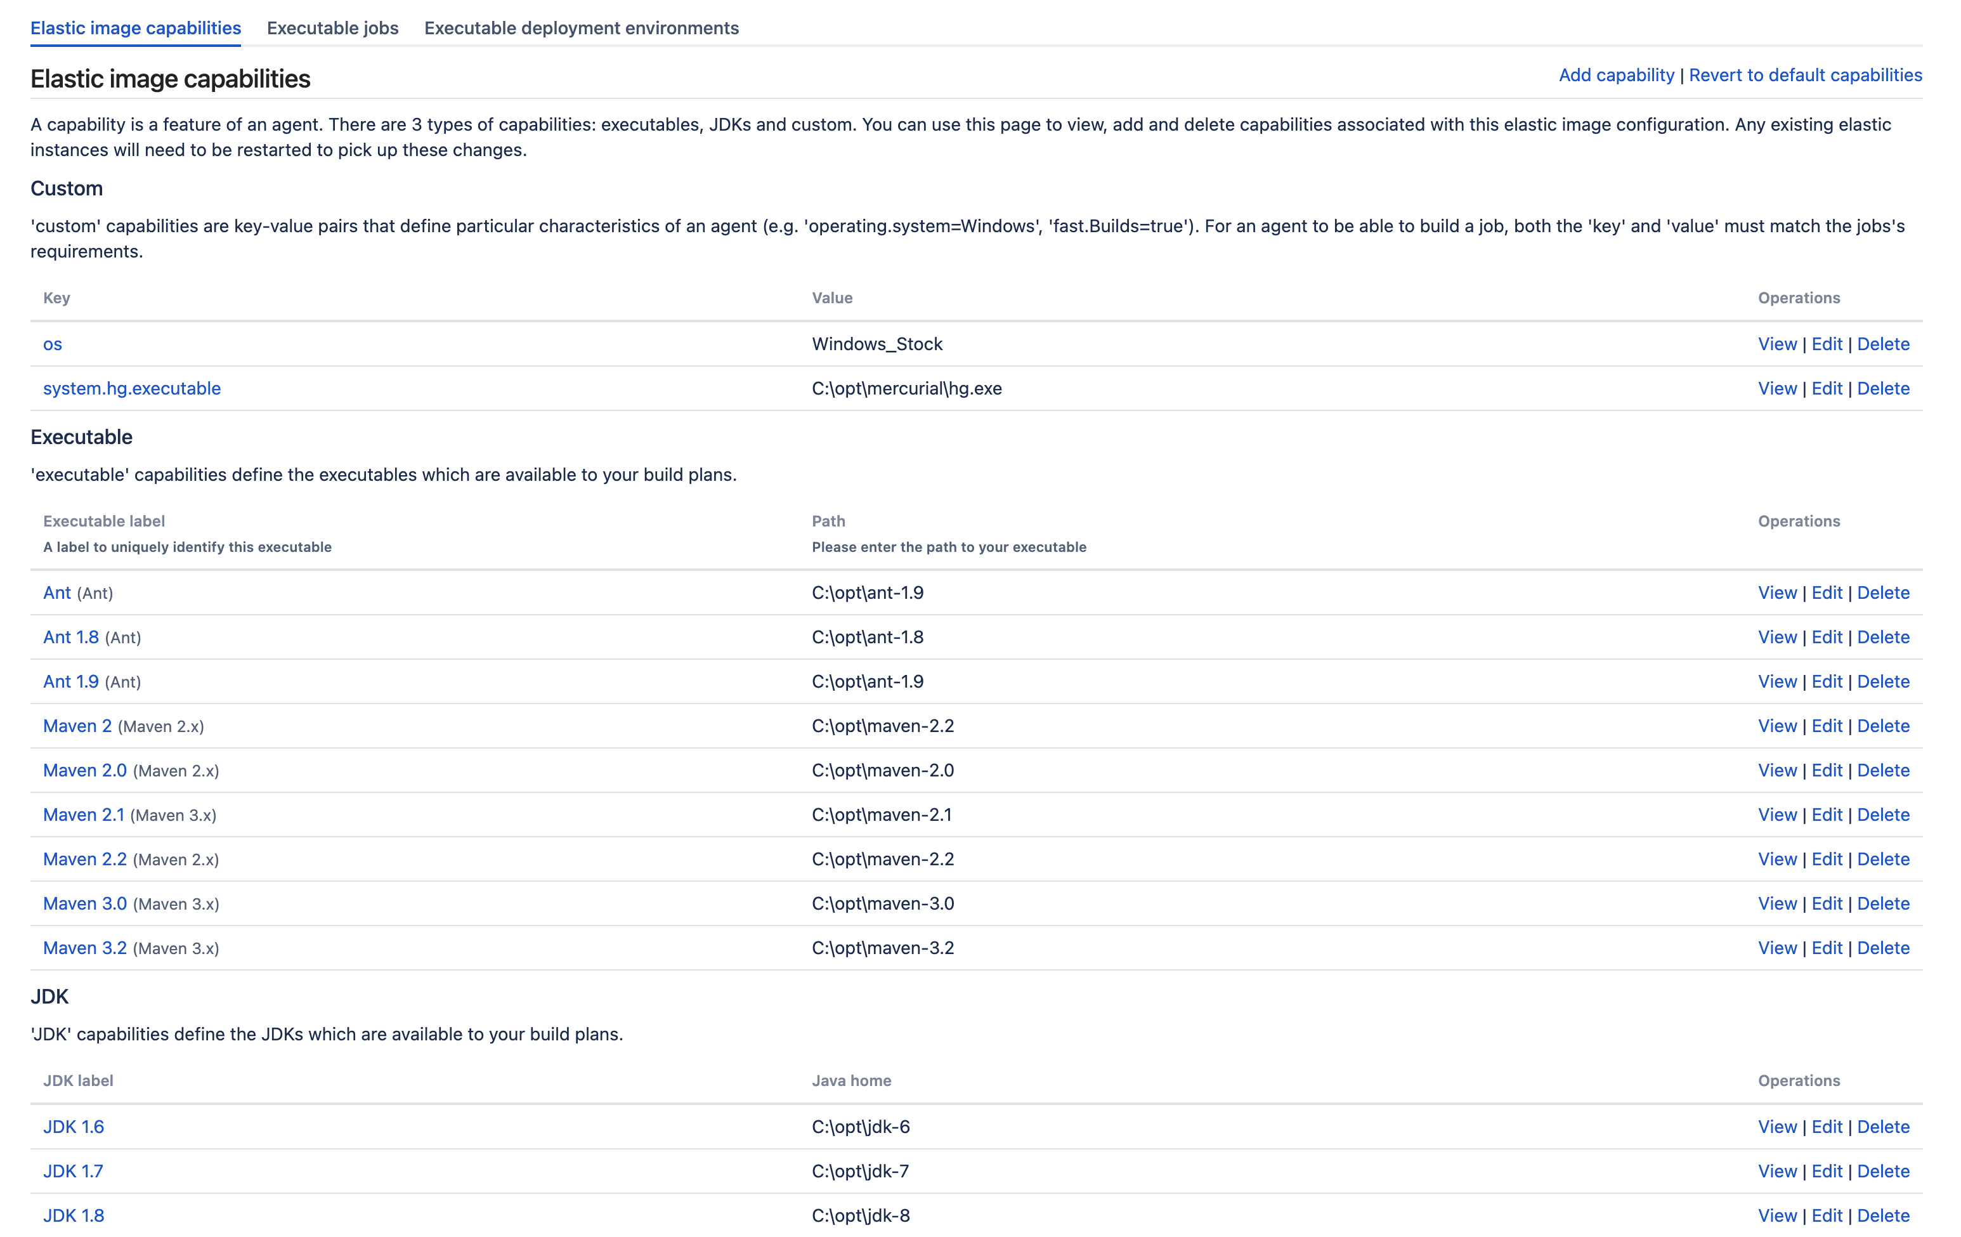View the os capability

tap(1777, 344)
